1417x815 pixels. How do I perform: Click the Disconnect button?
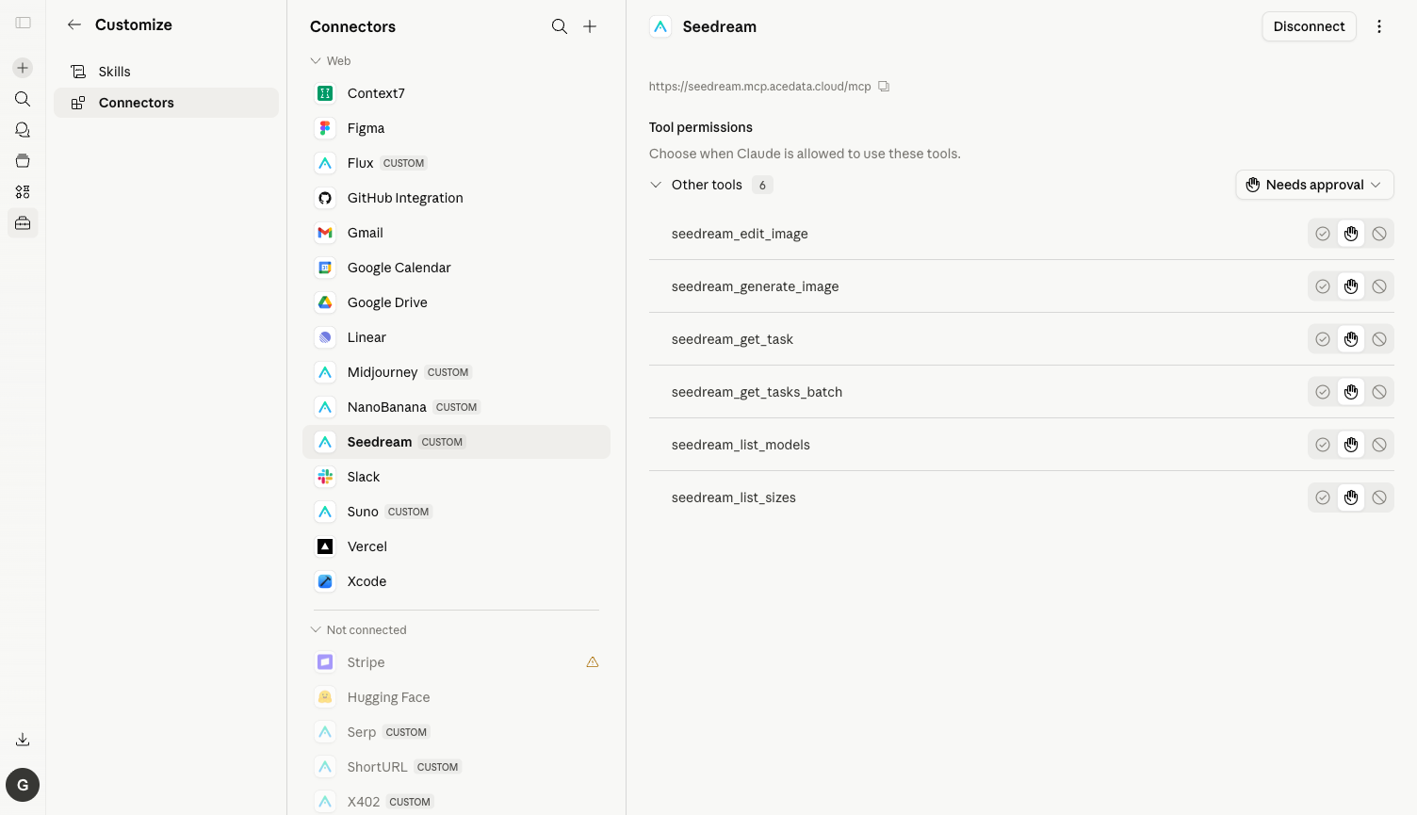(x=1309, y=26)
